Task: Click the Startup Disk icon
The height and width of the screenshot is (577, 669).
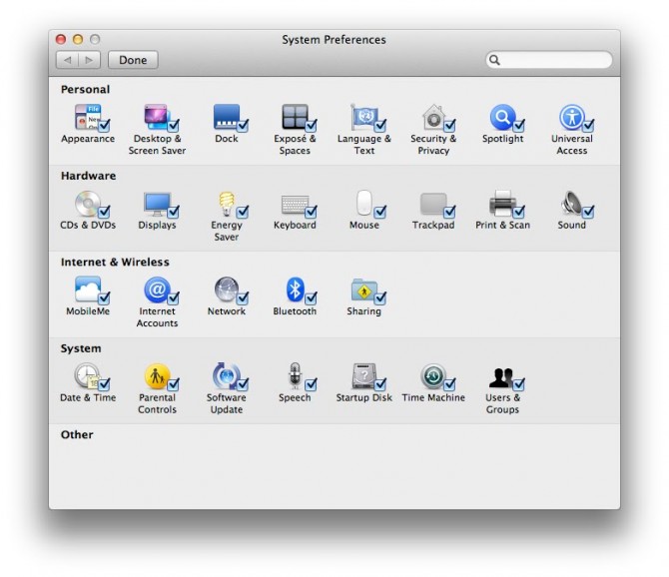Action: coord(362,376)
